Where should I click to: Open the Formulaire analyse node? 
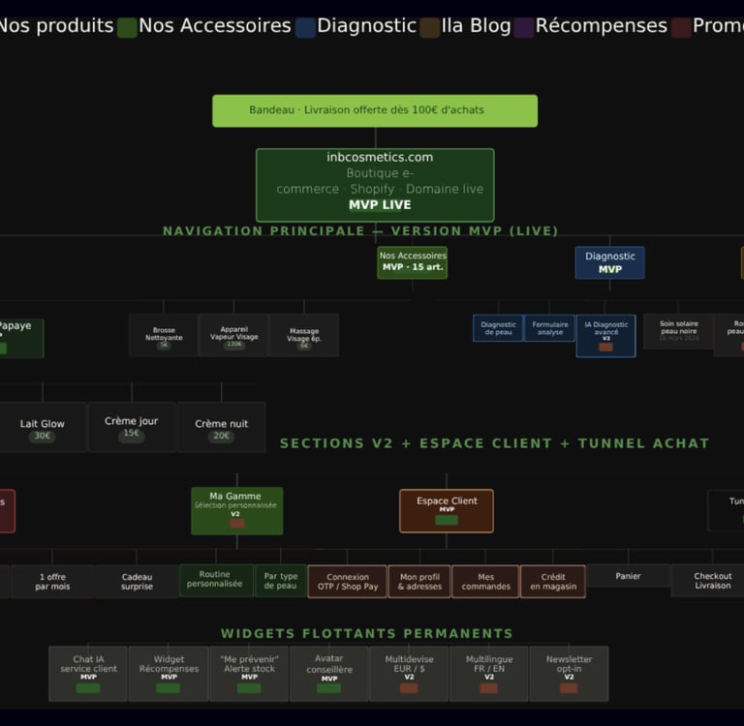pos(549,328)
